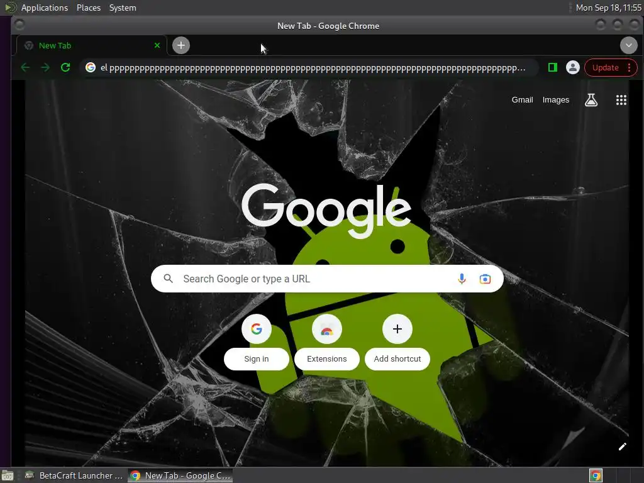Click the Google search box
The width and height of the screenshot is (644, 483).
point(327,279)
